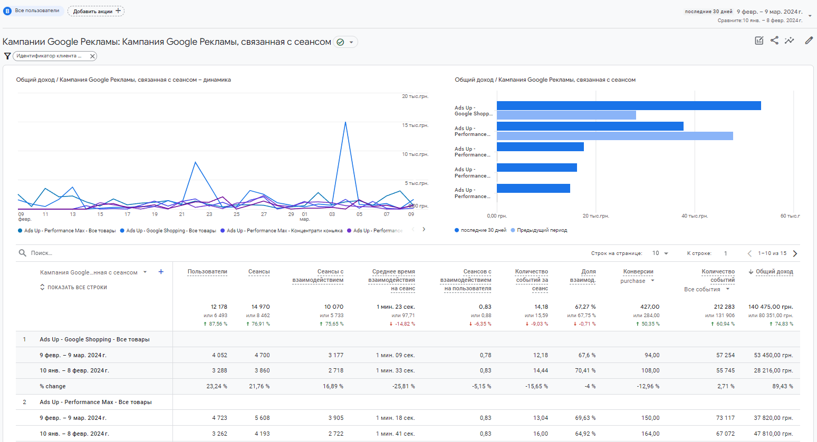Click the edit comparisons chart-pencil icon

pyautogui.click(x=759, y=41)
